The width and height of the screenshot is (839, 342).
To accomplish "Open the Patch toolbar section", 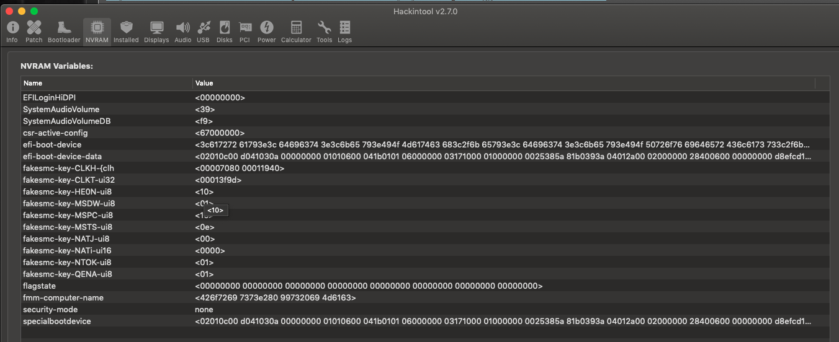I will [x=34, y=32].
